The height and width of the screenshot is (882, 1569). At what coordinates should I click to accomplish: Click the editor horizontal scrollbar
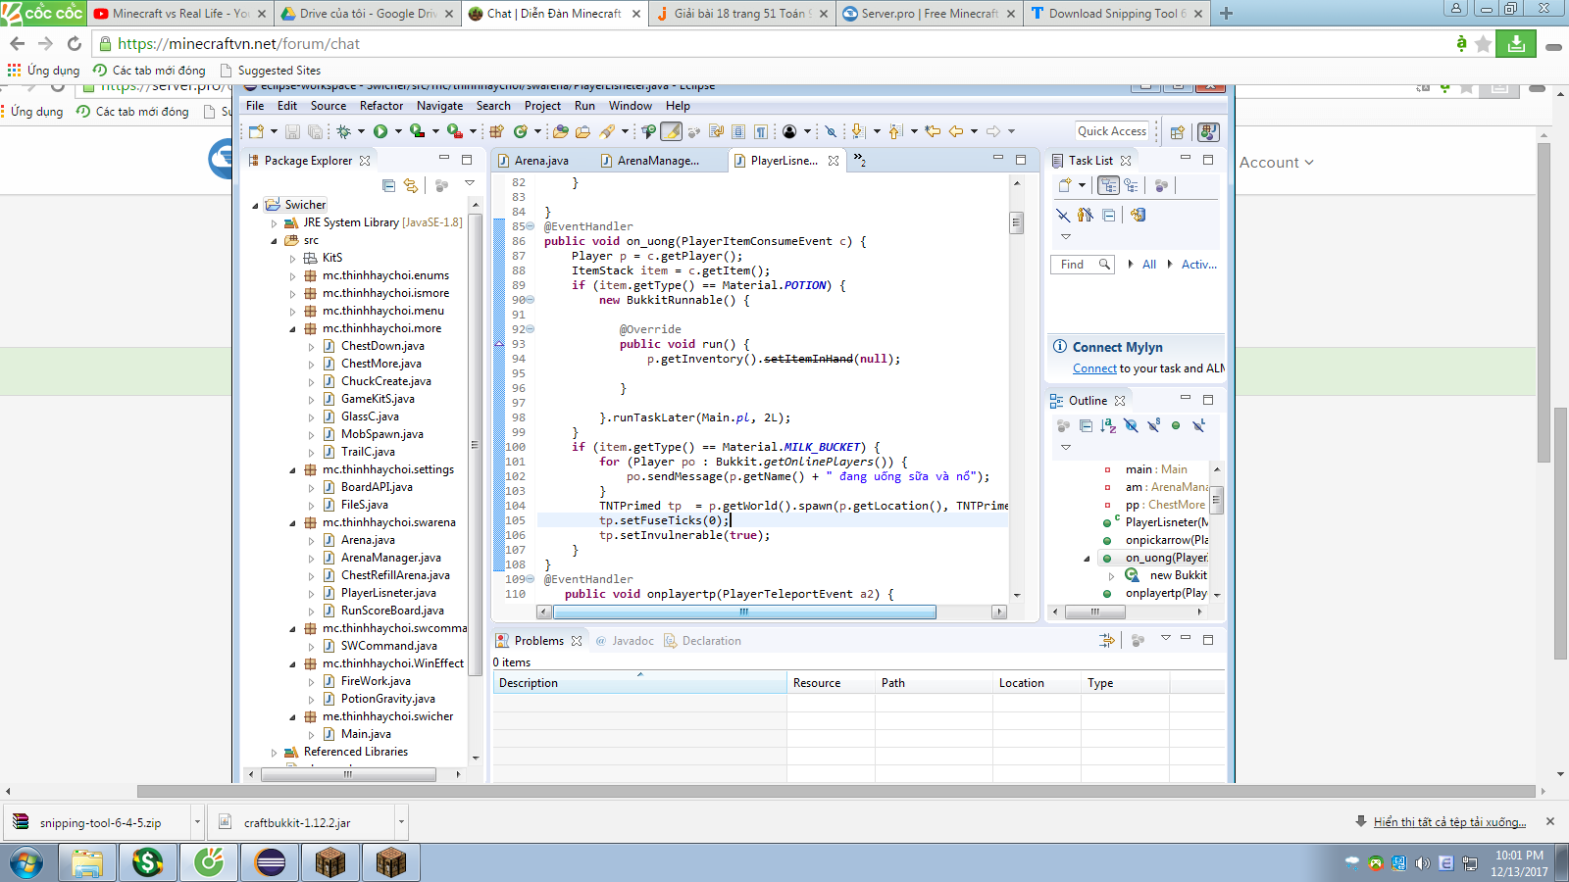(743, 612)
